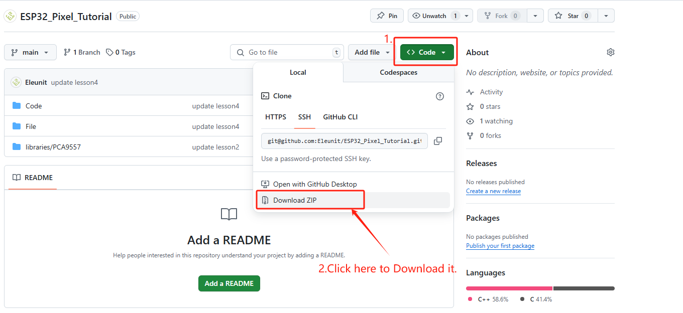The width and height of the screenshot is (683, 313).
Task: Click the Go to file search field
Action: (288, 52)
